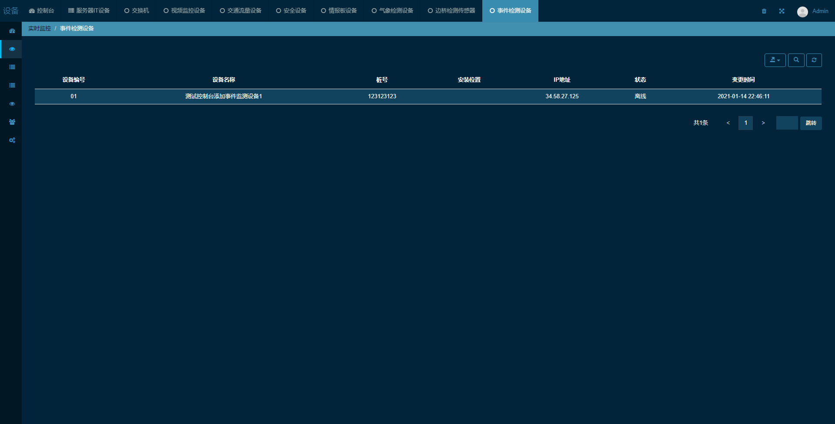The width and height of the screenshot is (835, 424).
Task: Select the dim eye icon above the users icon
Action: [x=12, y=104]
